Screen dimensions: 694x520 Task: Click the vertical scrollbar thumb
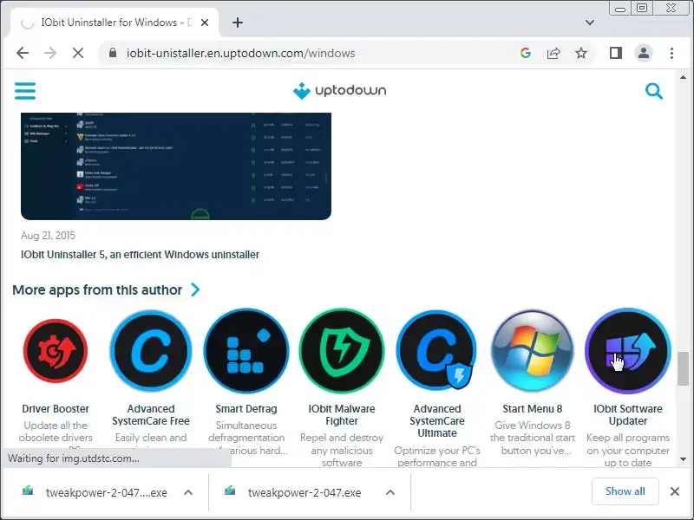click(x=683, y=368)
